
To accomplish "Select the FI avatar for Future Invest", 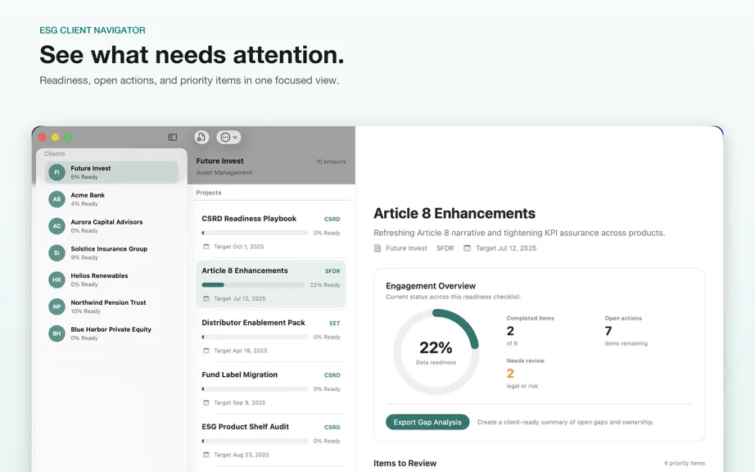I will tap(57, 172).
